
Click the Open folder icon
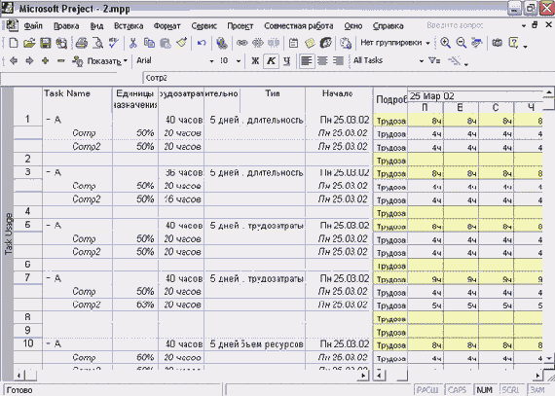point(29,43)
